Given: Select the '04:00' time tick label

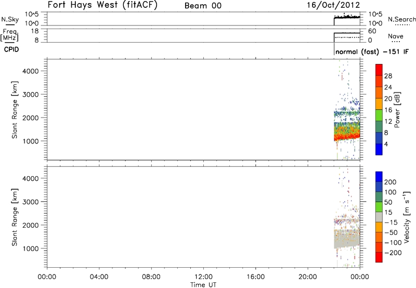Looking at the screenshot, I should pyautogui.click(x=99, y=277).
